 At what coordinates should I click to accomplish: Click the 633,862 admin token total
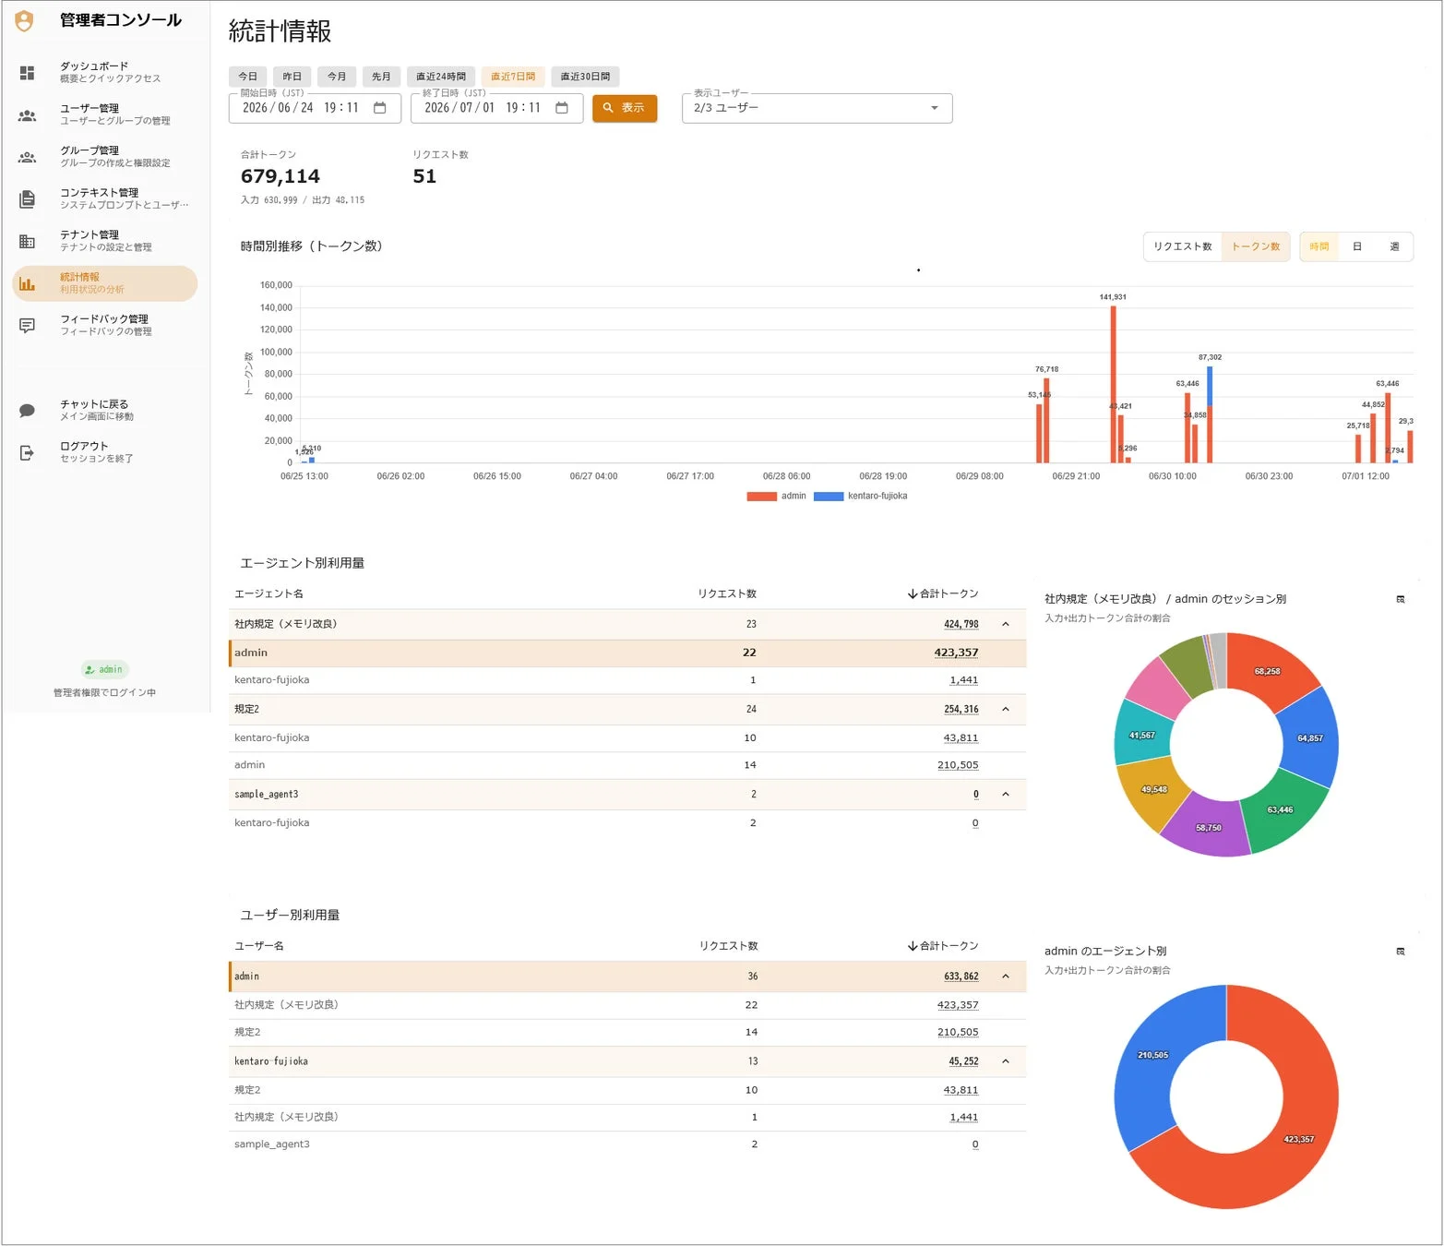point(961,976)
